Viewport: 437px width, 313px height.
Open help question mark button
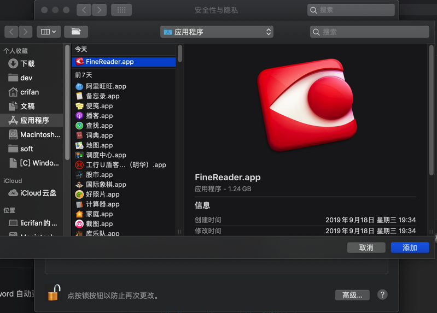(x=382, y=294)
